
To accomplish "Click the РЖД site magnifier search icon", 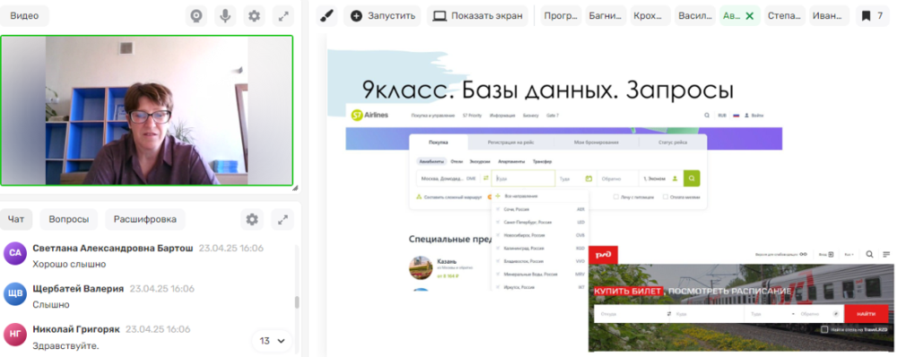I will point(869,254).
